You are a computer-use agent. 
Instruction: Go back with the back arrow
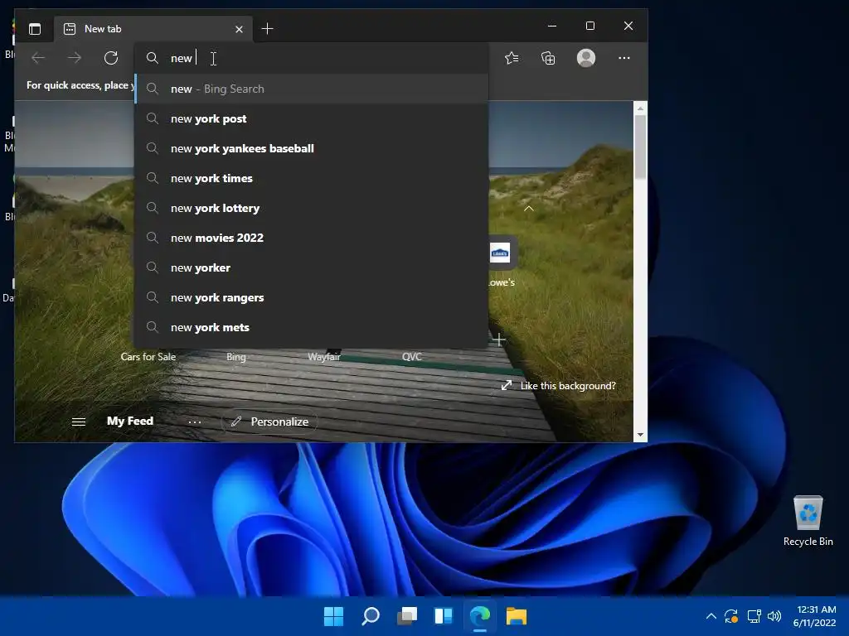click(x=38, y=58)
